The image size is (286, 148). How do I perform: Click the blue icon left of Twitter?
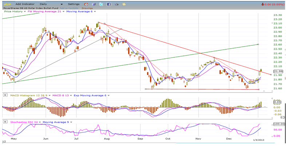(x=94, y=4)
